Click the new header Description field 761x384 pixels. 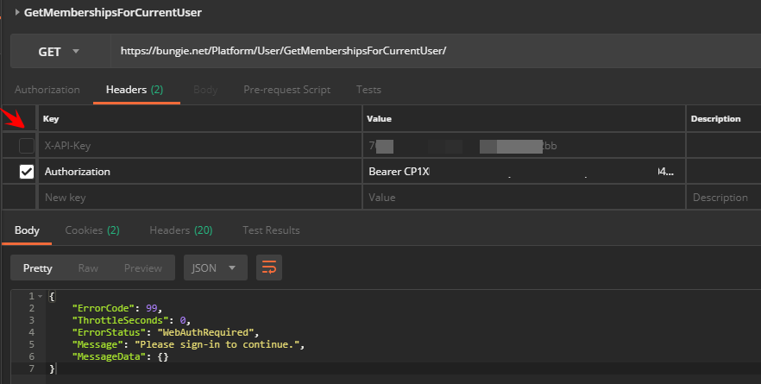click(x=724, y=198)
